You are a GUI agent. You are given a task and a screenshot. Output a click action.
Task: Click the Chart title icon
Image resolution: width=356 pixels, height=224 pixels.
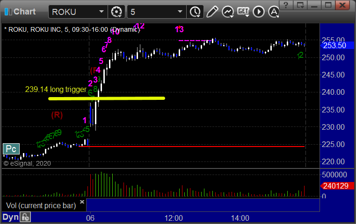click(x=8, y=12)
